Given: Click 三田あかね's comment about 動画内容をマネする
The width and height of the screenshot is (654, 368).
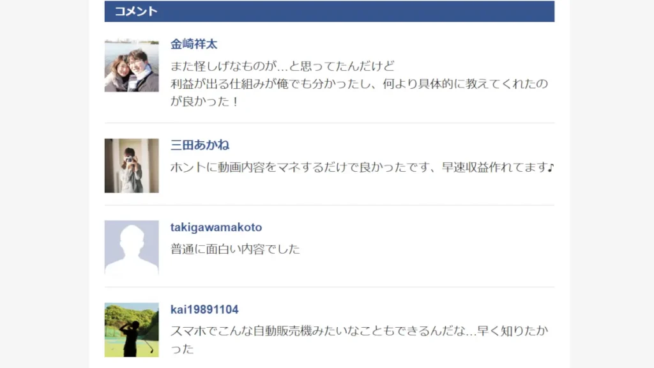Looking at the screenshot, I should pyautogui.click(x=362, y=167).
